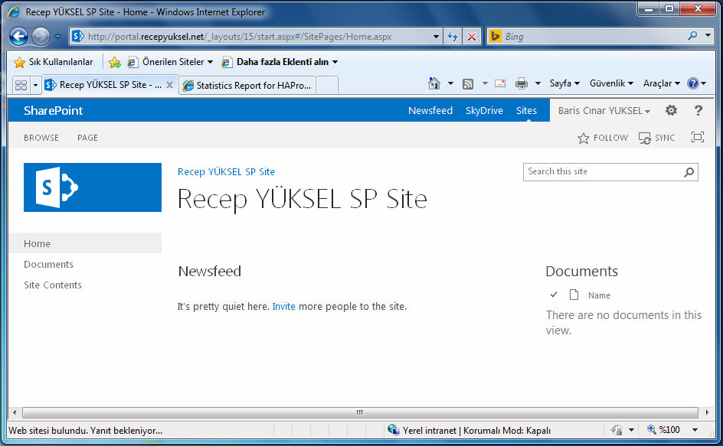Screen dimensions: 723x446
Task: Expand Print options dropdown arrow
Action: tap(538, 83)
